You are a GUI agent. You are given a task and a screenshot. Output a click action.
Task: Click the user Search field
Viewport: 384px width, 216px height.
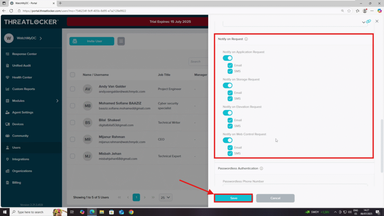tap(198, 61)
